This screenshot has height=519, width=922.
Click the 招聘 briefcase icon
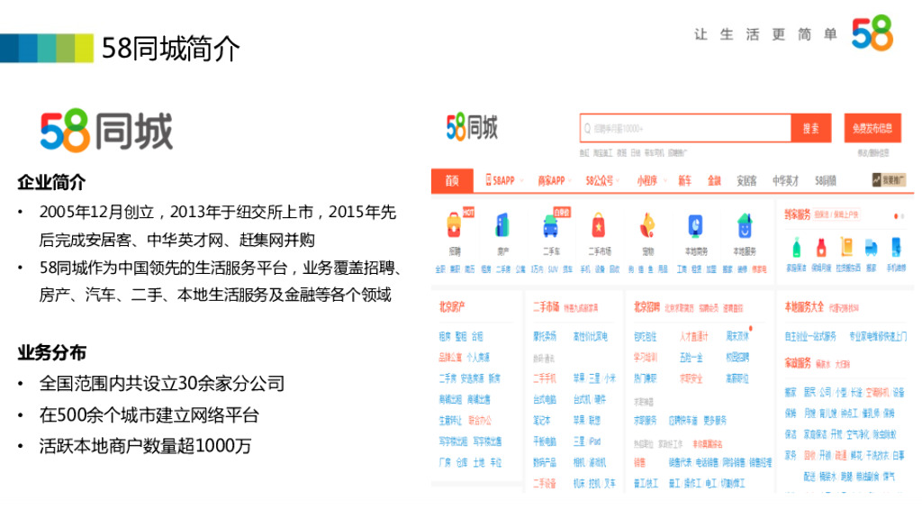pyautogui.click(x=454, y=225)
